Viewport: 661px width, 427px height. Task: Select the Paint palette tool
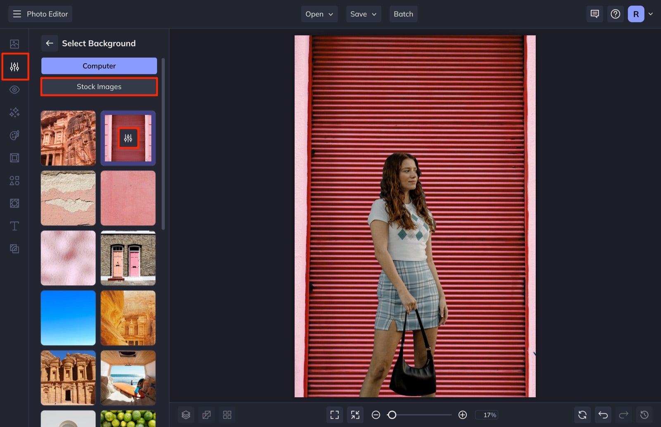(x=14, y=135)
